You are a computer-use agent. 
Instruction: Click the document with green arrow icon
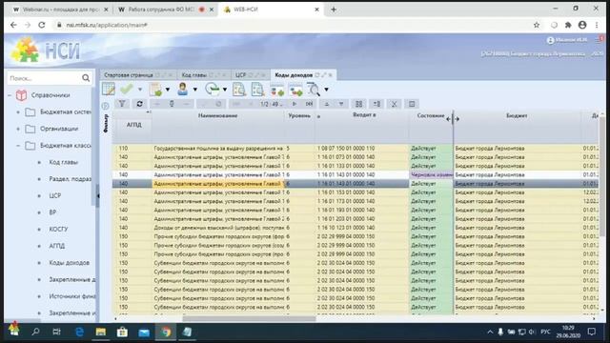click(x=155, y=89)
